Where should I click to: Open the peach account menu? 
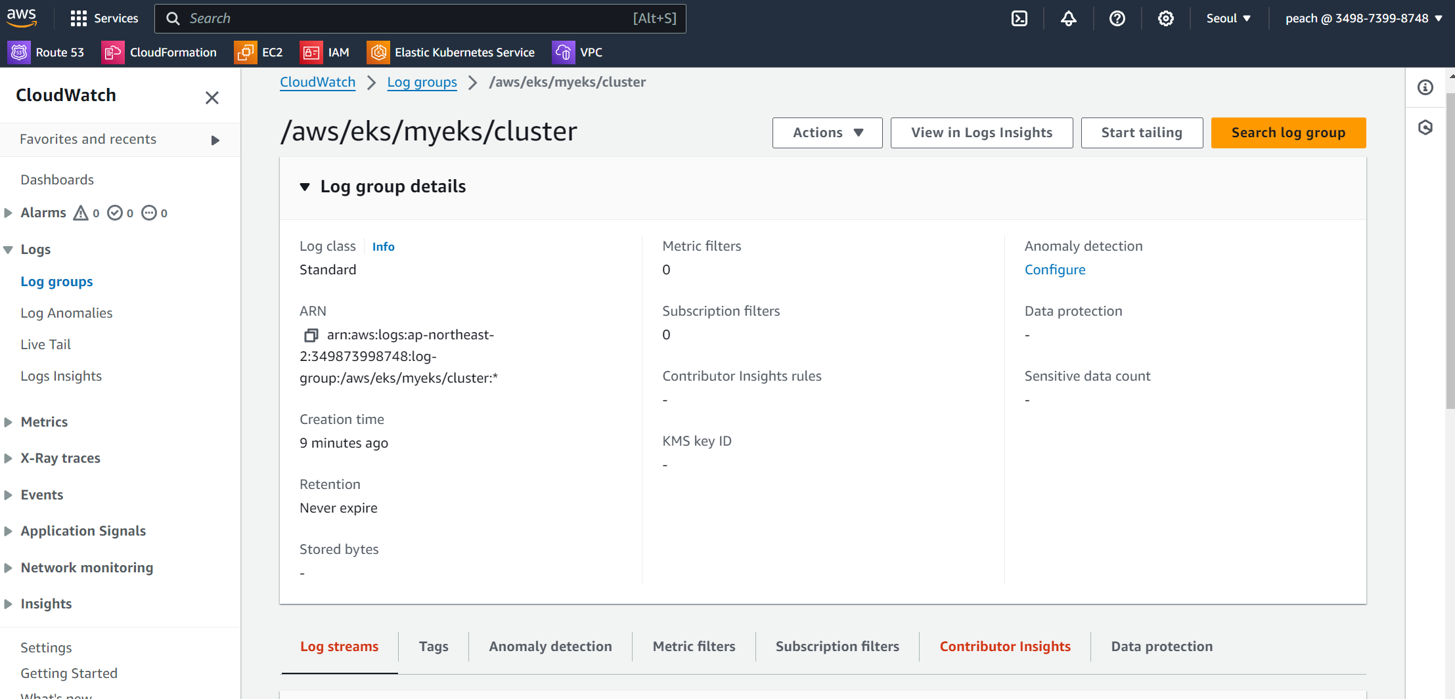coord(1364,18)
